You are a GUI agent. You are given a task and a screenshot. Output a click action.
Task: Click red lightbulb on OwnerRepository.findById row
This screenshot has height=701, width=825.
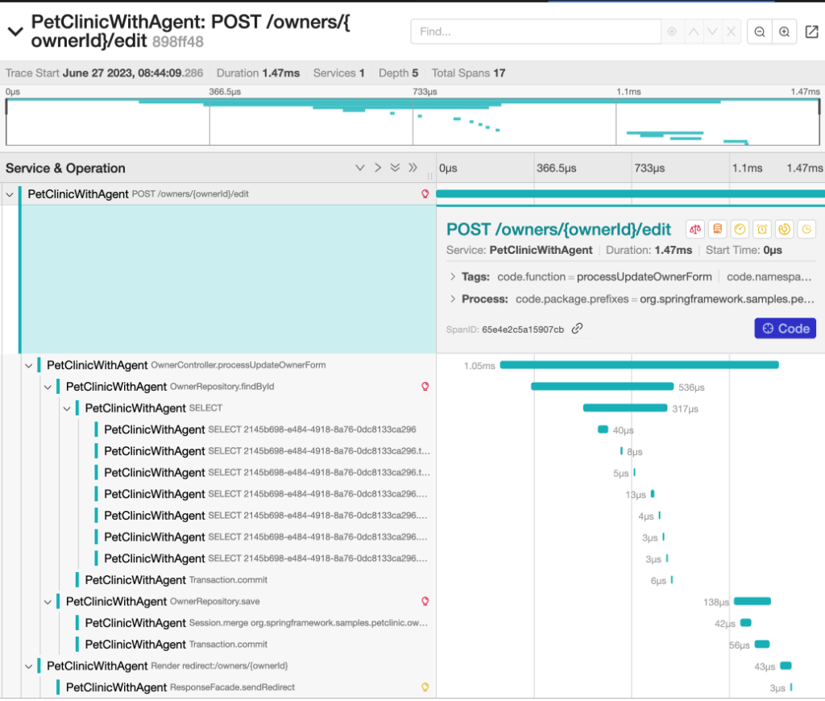425,386
